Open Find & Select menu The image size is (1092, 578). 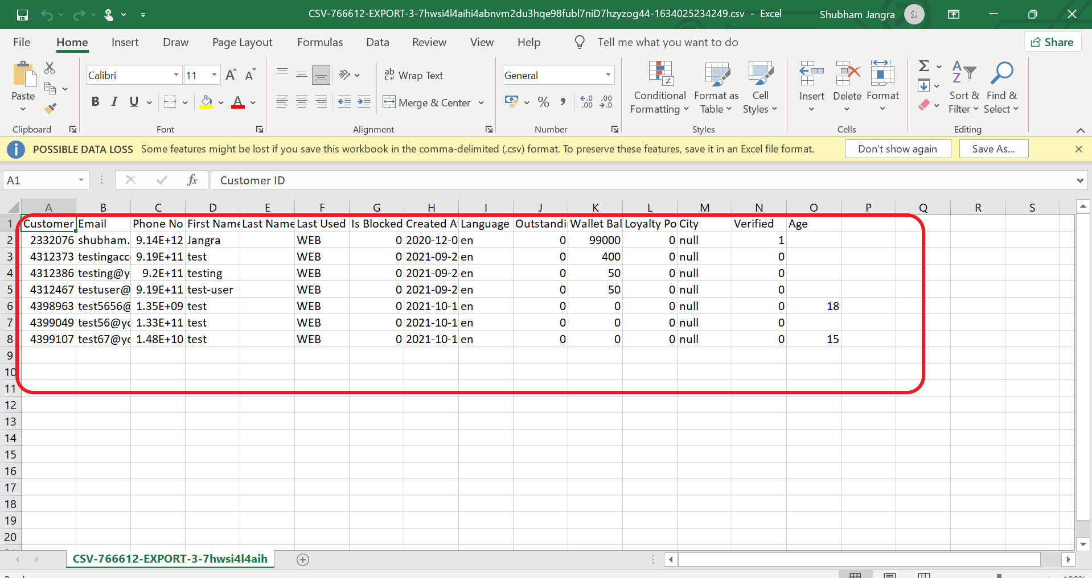tap(1002, 88)
